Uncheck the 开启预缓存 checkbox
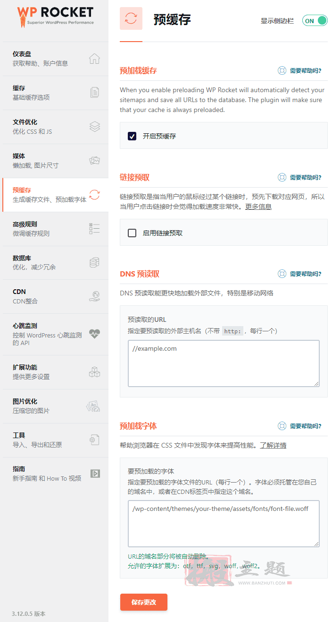The width and height of the screenshot is (332, 622). tap(132, 136)
